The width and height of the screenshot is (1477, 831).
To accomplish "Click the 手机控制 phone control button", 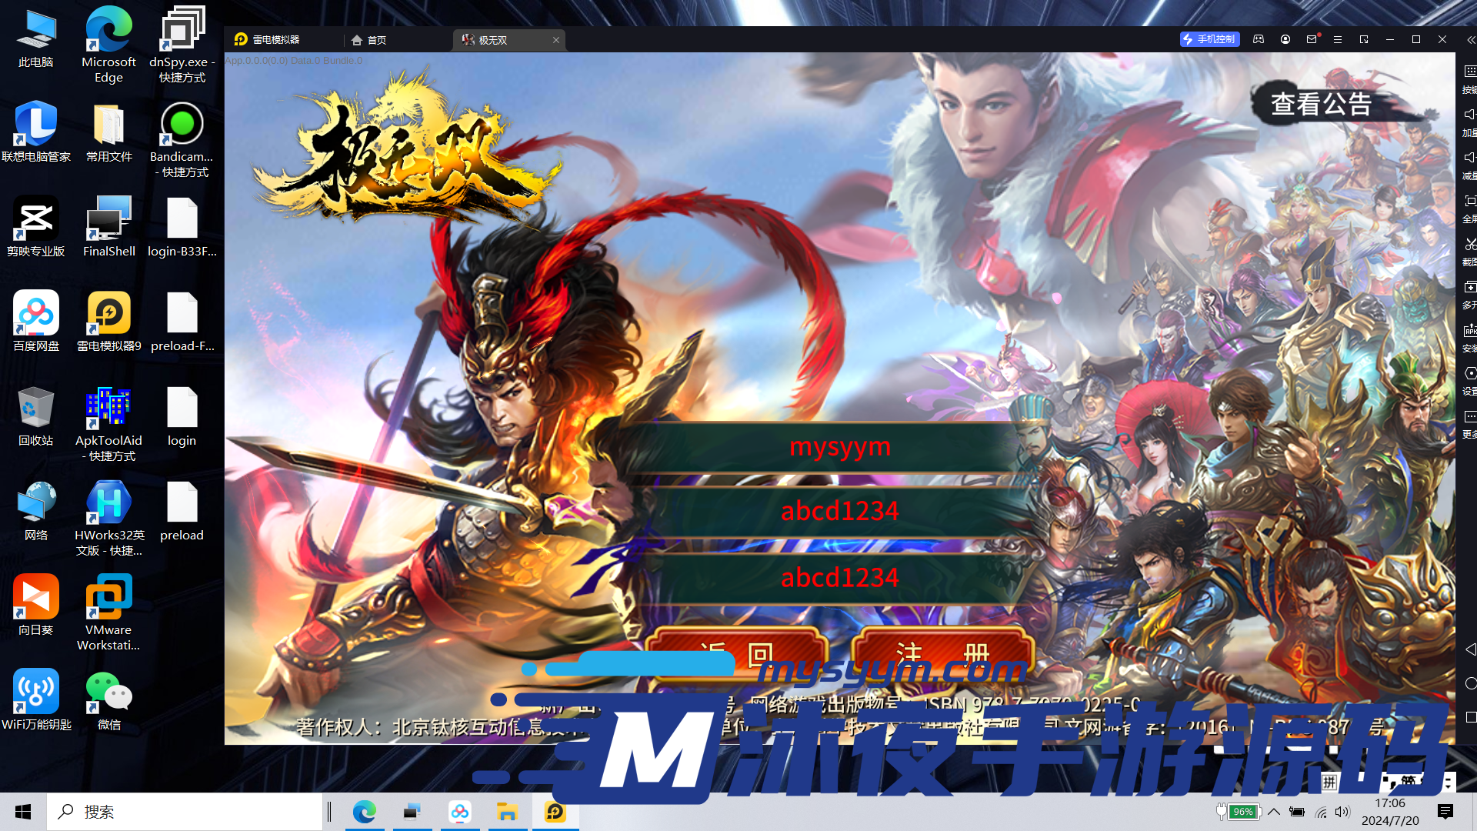I will [x=1209, y=39].
